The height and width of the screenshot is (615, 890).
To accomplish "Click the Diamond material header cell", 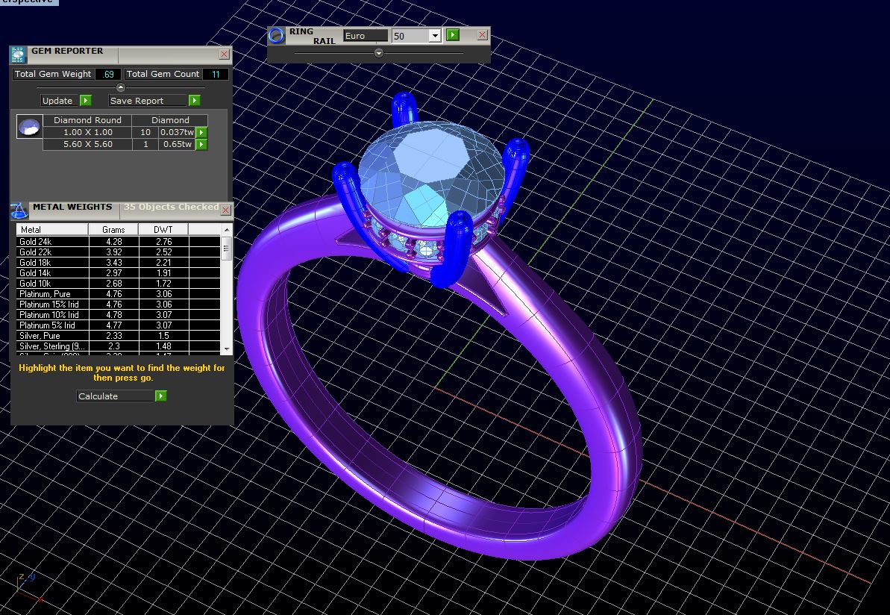I will (170, 120).
